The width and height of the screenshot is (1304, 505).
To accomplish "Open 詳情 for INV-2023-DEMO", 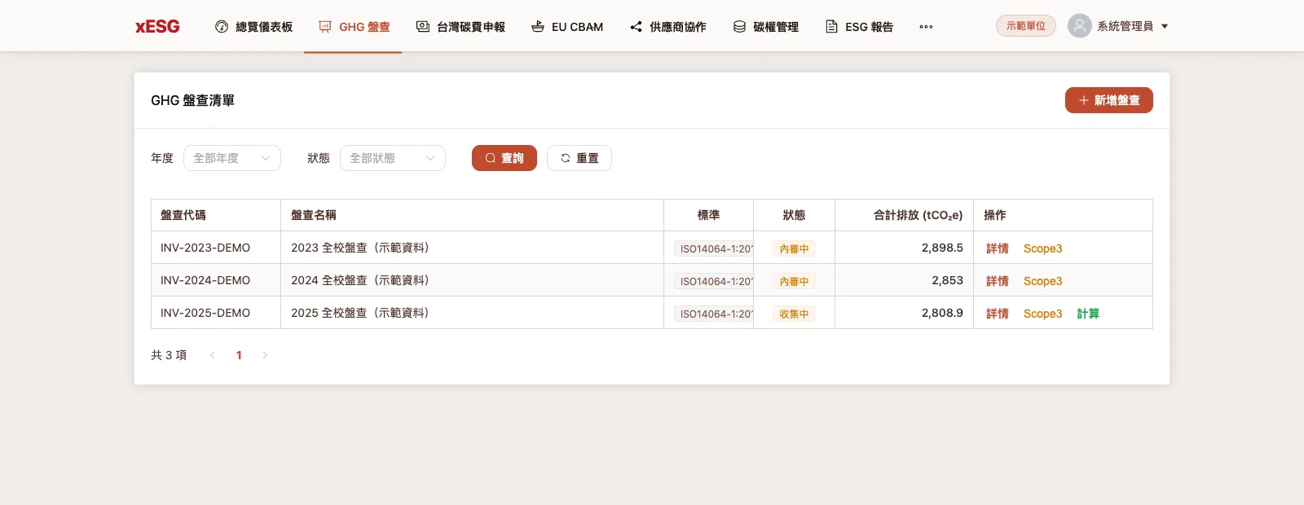I will pyautogui.click(x=998, y=248).
